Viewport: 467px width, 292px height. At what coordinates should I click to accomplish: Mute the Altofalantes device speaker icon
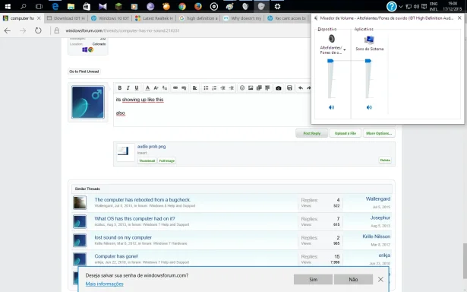332,107
